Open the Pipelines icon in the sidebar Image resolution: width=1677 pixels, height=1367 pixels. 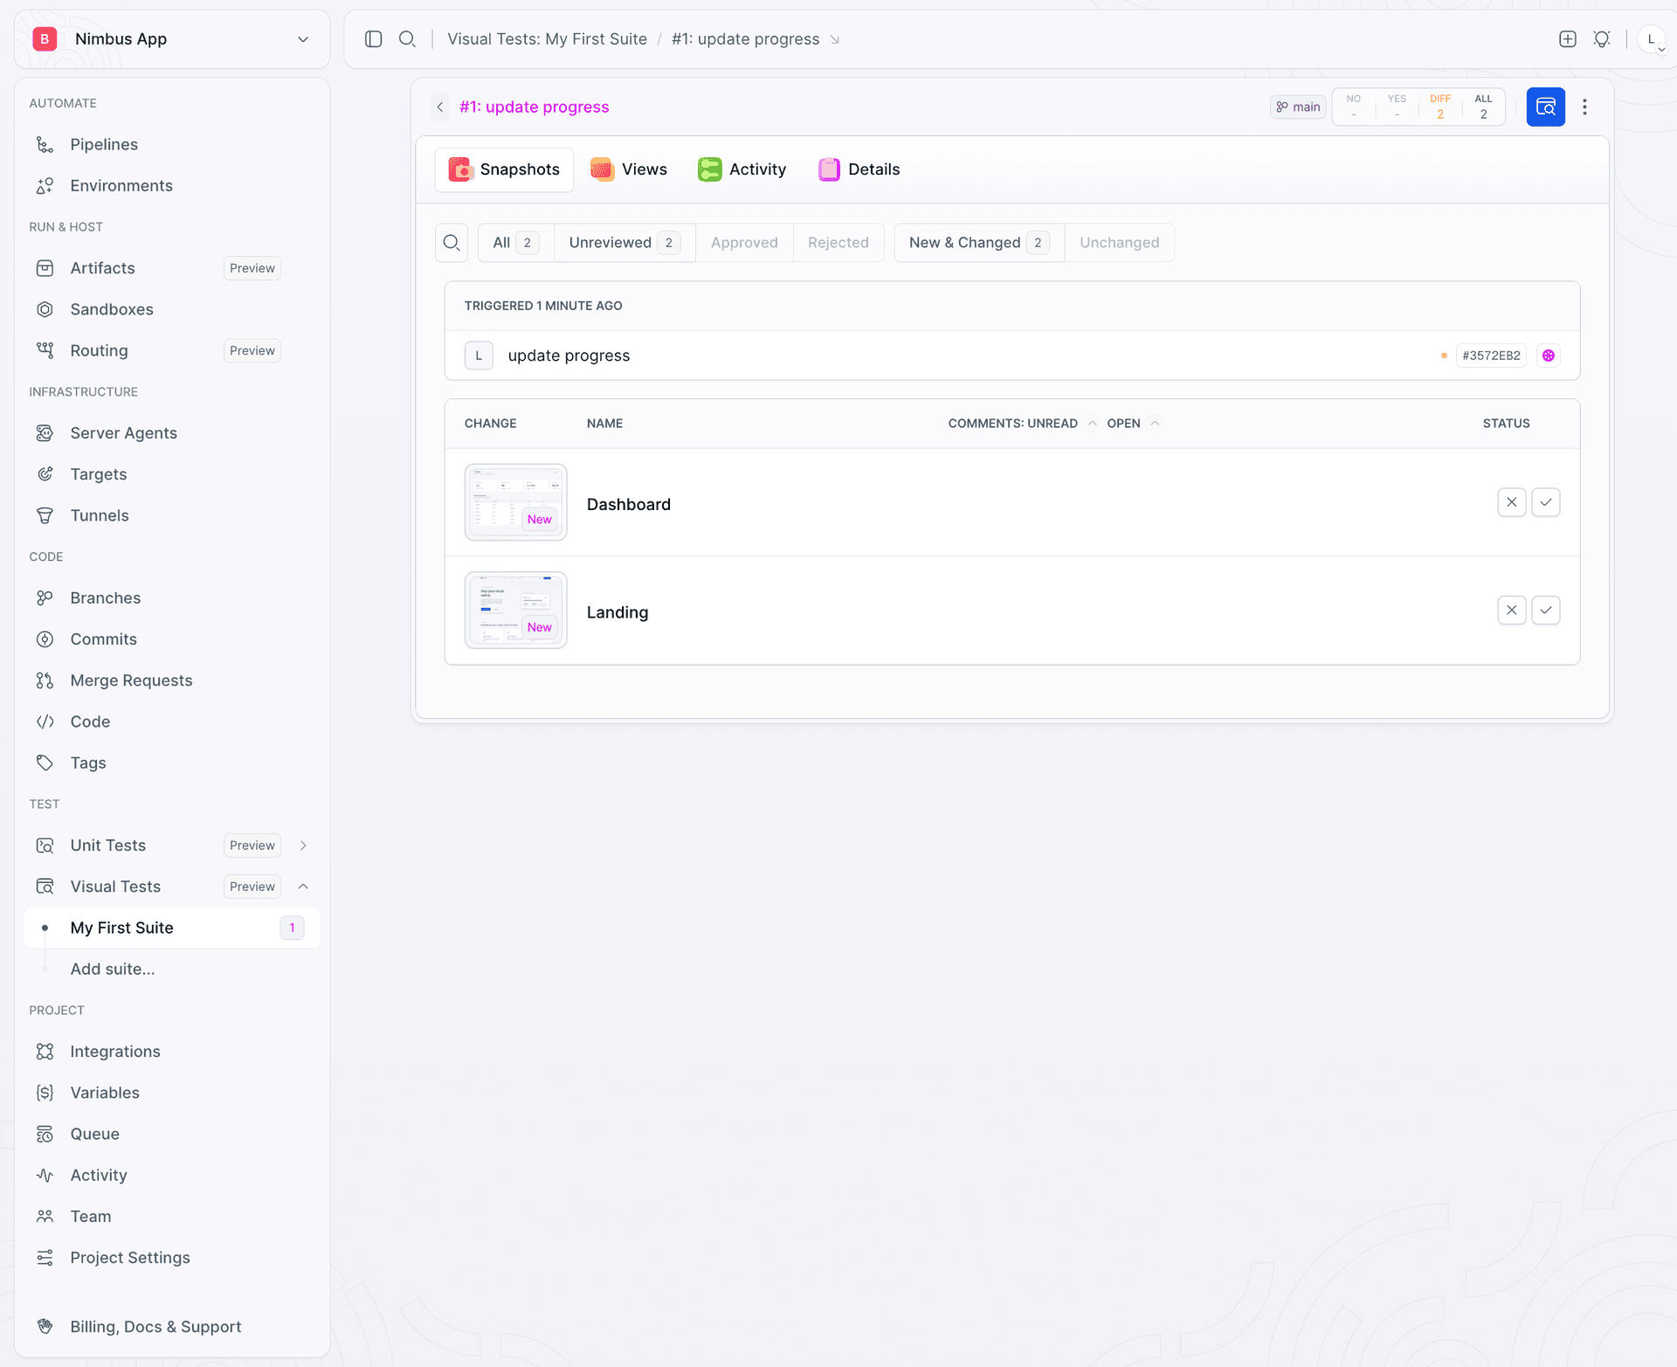45,144
